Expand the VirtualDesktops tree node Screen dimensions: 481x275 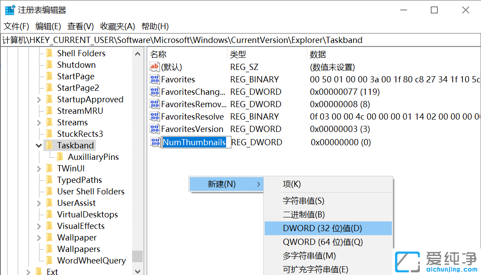[x=39, y=214]
